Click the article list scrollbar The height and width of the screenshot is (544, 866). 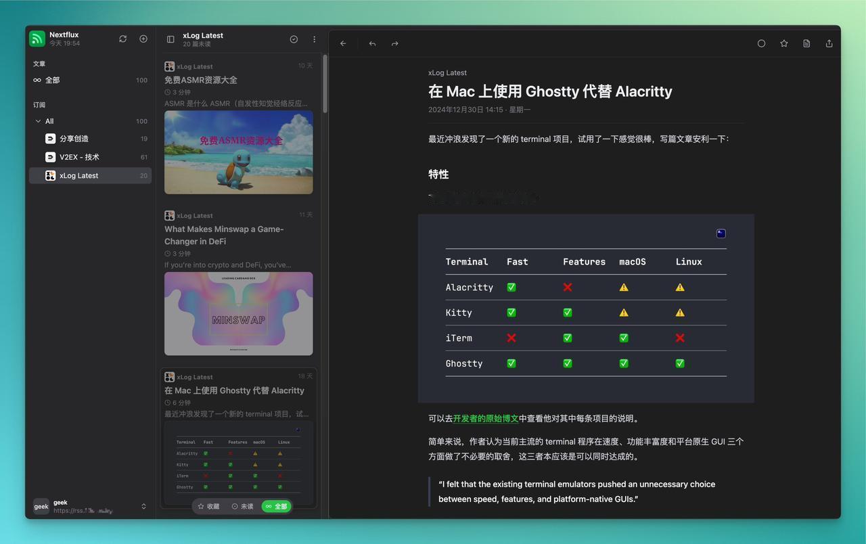tap(325, 85)
